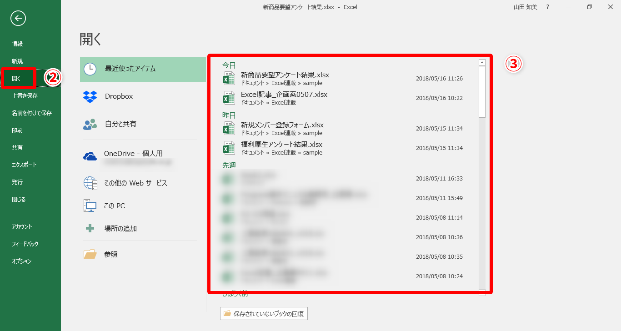Click 保存されていないブックの回復 button
Viewport: 621px width, 331px height.
pyautogui.click(x=264, y=314)
